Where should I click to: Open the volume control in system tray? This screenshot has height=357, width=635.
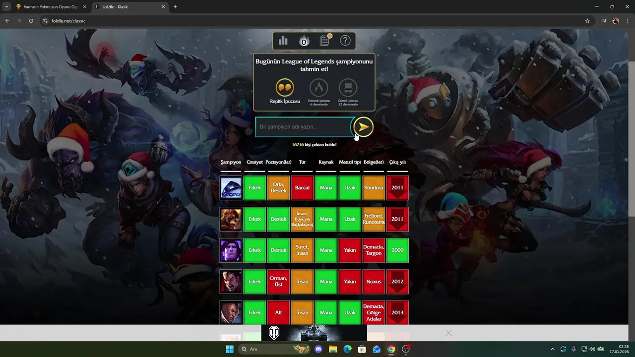tap(592, 349)
